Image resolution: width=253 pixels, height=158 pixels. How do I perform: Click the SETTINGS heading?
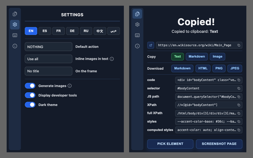pos(72,15)
